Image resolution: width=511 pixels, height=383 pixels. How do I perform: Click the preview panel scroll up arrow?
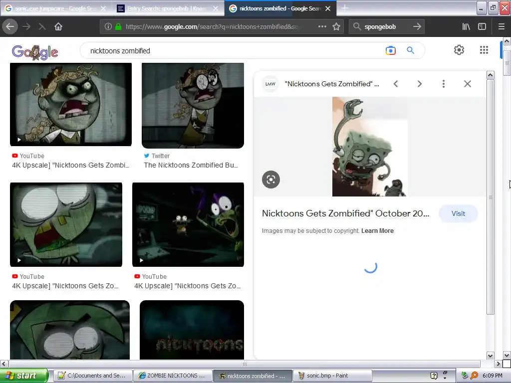point(491,75)
